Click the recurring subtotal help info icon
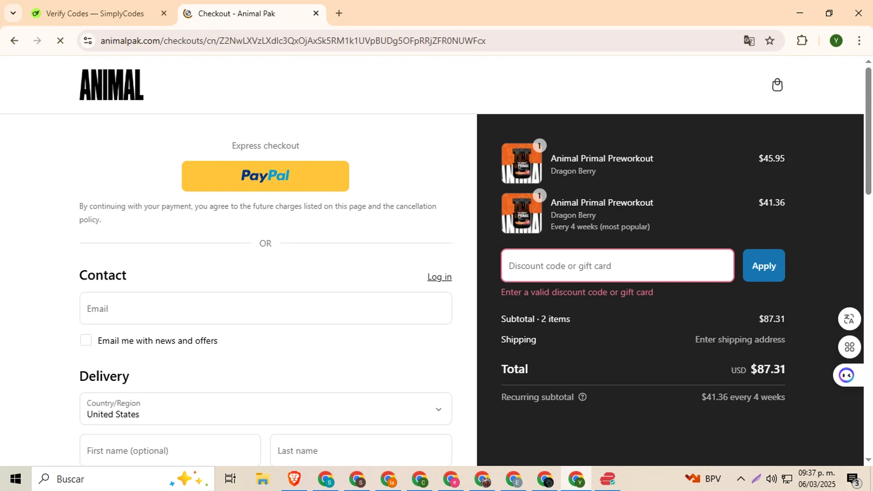 pyautogui.click(x=583, y=397)
